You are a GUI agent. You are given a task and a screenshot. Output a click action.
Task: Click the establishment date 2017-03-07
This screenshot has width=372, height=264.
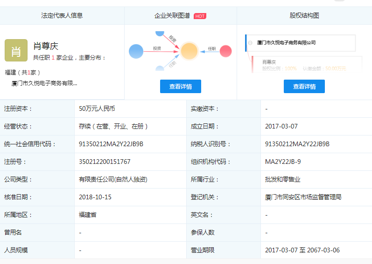pyautogui.click(x=281, y=126)
